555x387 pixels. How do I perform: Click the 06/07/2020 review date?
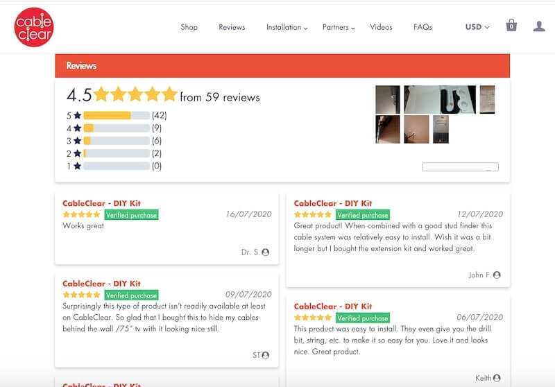click(479, 317)
